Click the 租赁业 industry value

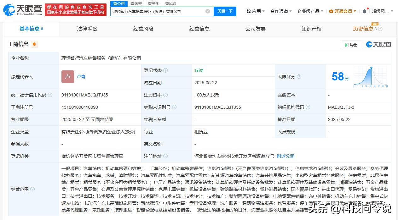tap(201, 132)
